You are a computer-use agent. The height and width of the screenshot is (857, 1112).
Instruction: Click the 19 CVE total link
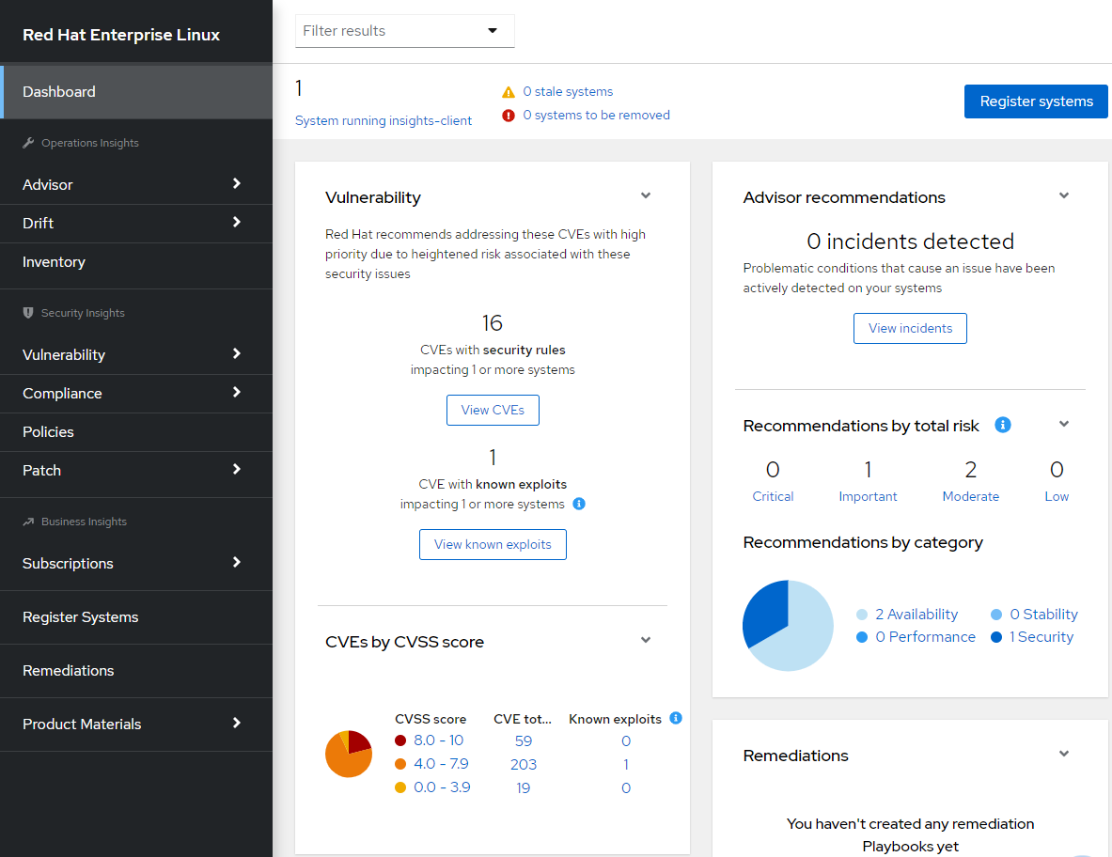pyautogui.click(x=524, y=788)
